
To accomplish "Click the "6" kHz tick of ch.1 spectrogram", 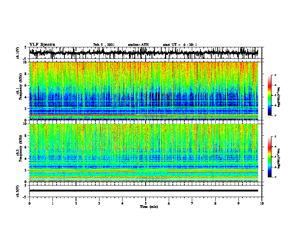I will pos(26,85).
